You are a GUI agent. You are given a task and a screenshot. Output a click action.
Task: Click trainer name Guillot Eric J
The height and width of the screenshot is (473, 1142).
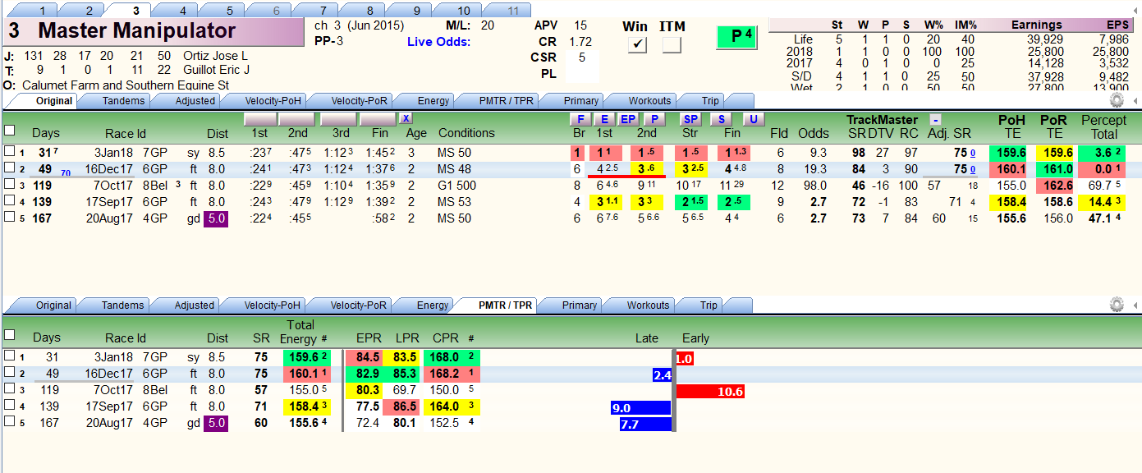(216, 70)
